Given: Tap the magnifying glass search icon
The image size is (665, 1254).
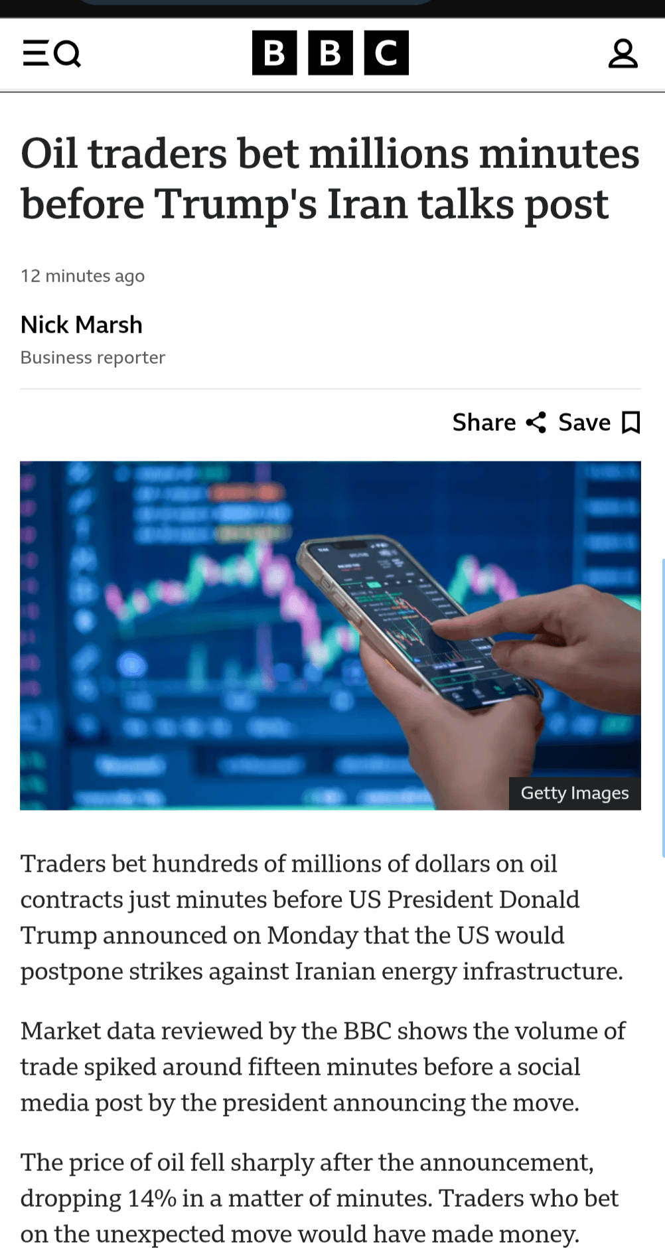Looking at the screenshot, I should point(67,53).
